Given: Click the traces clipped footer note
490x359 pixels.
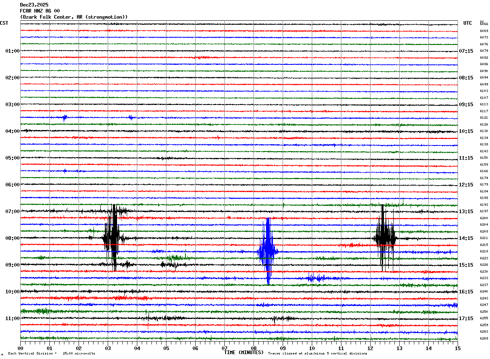Looking at the screenshot, I should [x=317, y=354].
